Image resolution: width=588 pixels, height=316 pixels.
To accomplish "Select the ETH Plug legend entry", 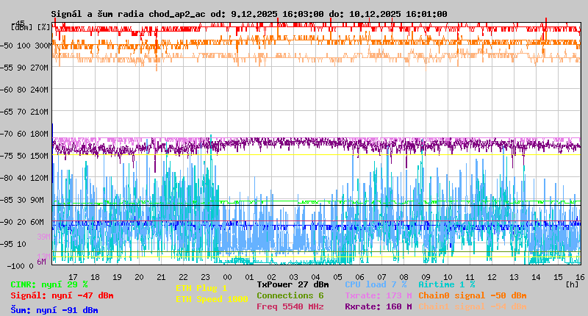I will pos(201,288).
